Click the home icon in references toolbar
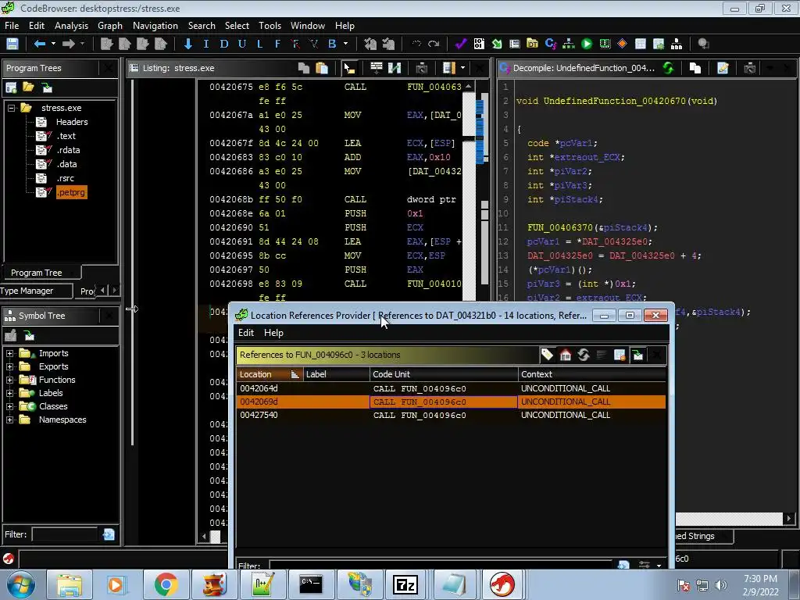The height and width of the screenshot is (600, 800). (x=566, y=355)
